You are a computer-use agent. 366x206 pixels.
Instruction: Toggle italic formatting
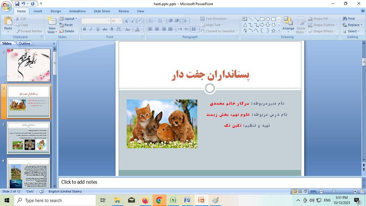coord(91,29)
